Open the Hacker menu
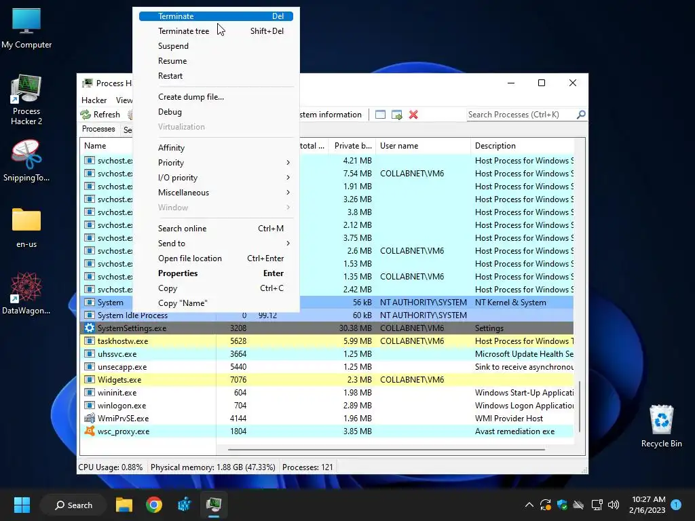This screenshot has width=695, height=521. click(x=94, y=100)
